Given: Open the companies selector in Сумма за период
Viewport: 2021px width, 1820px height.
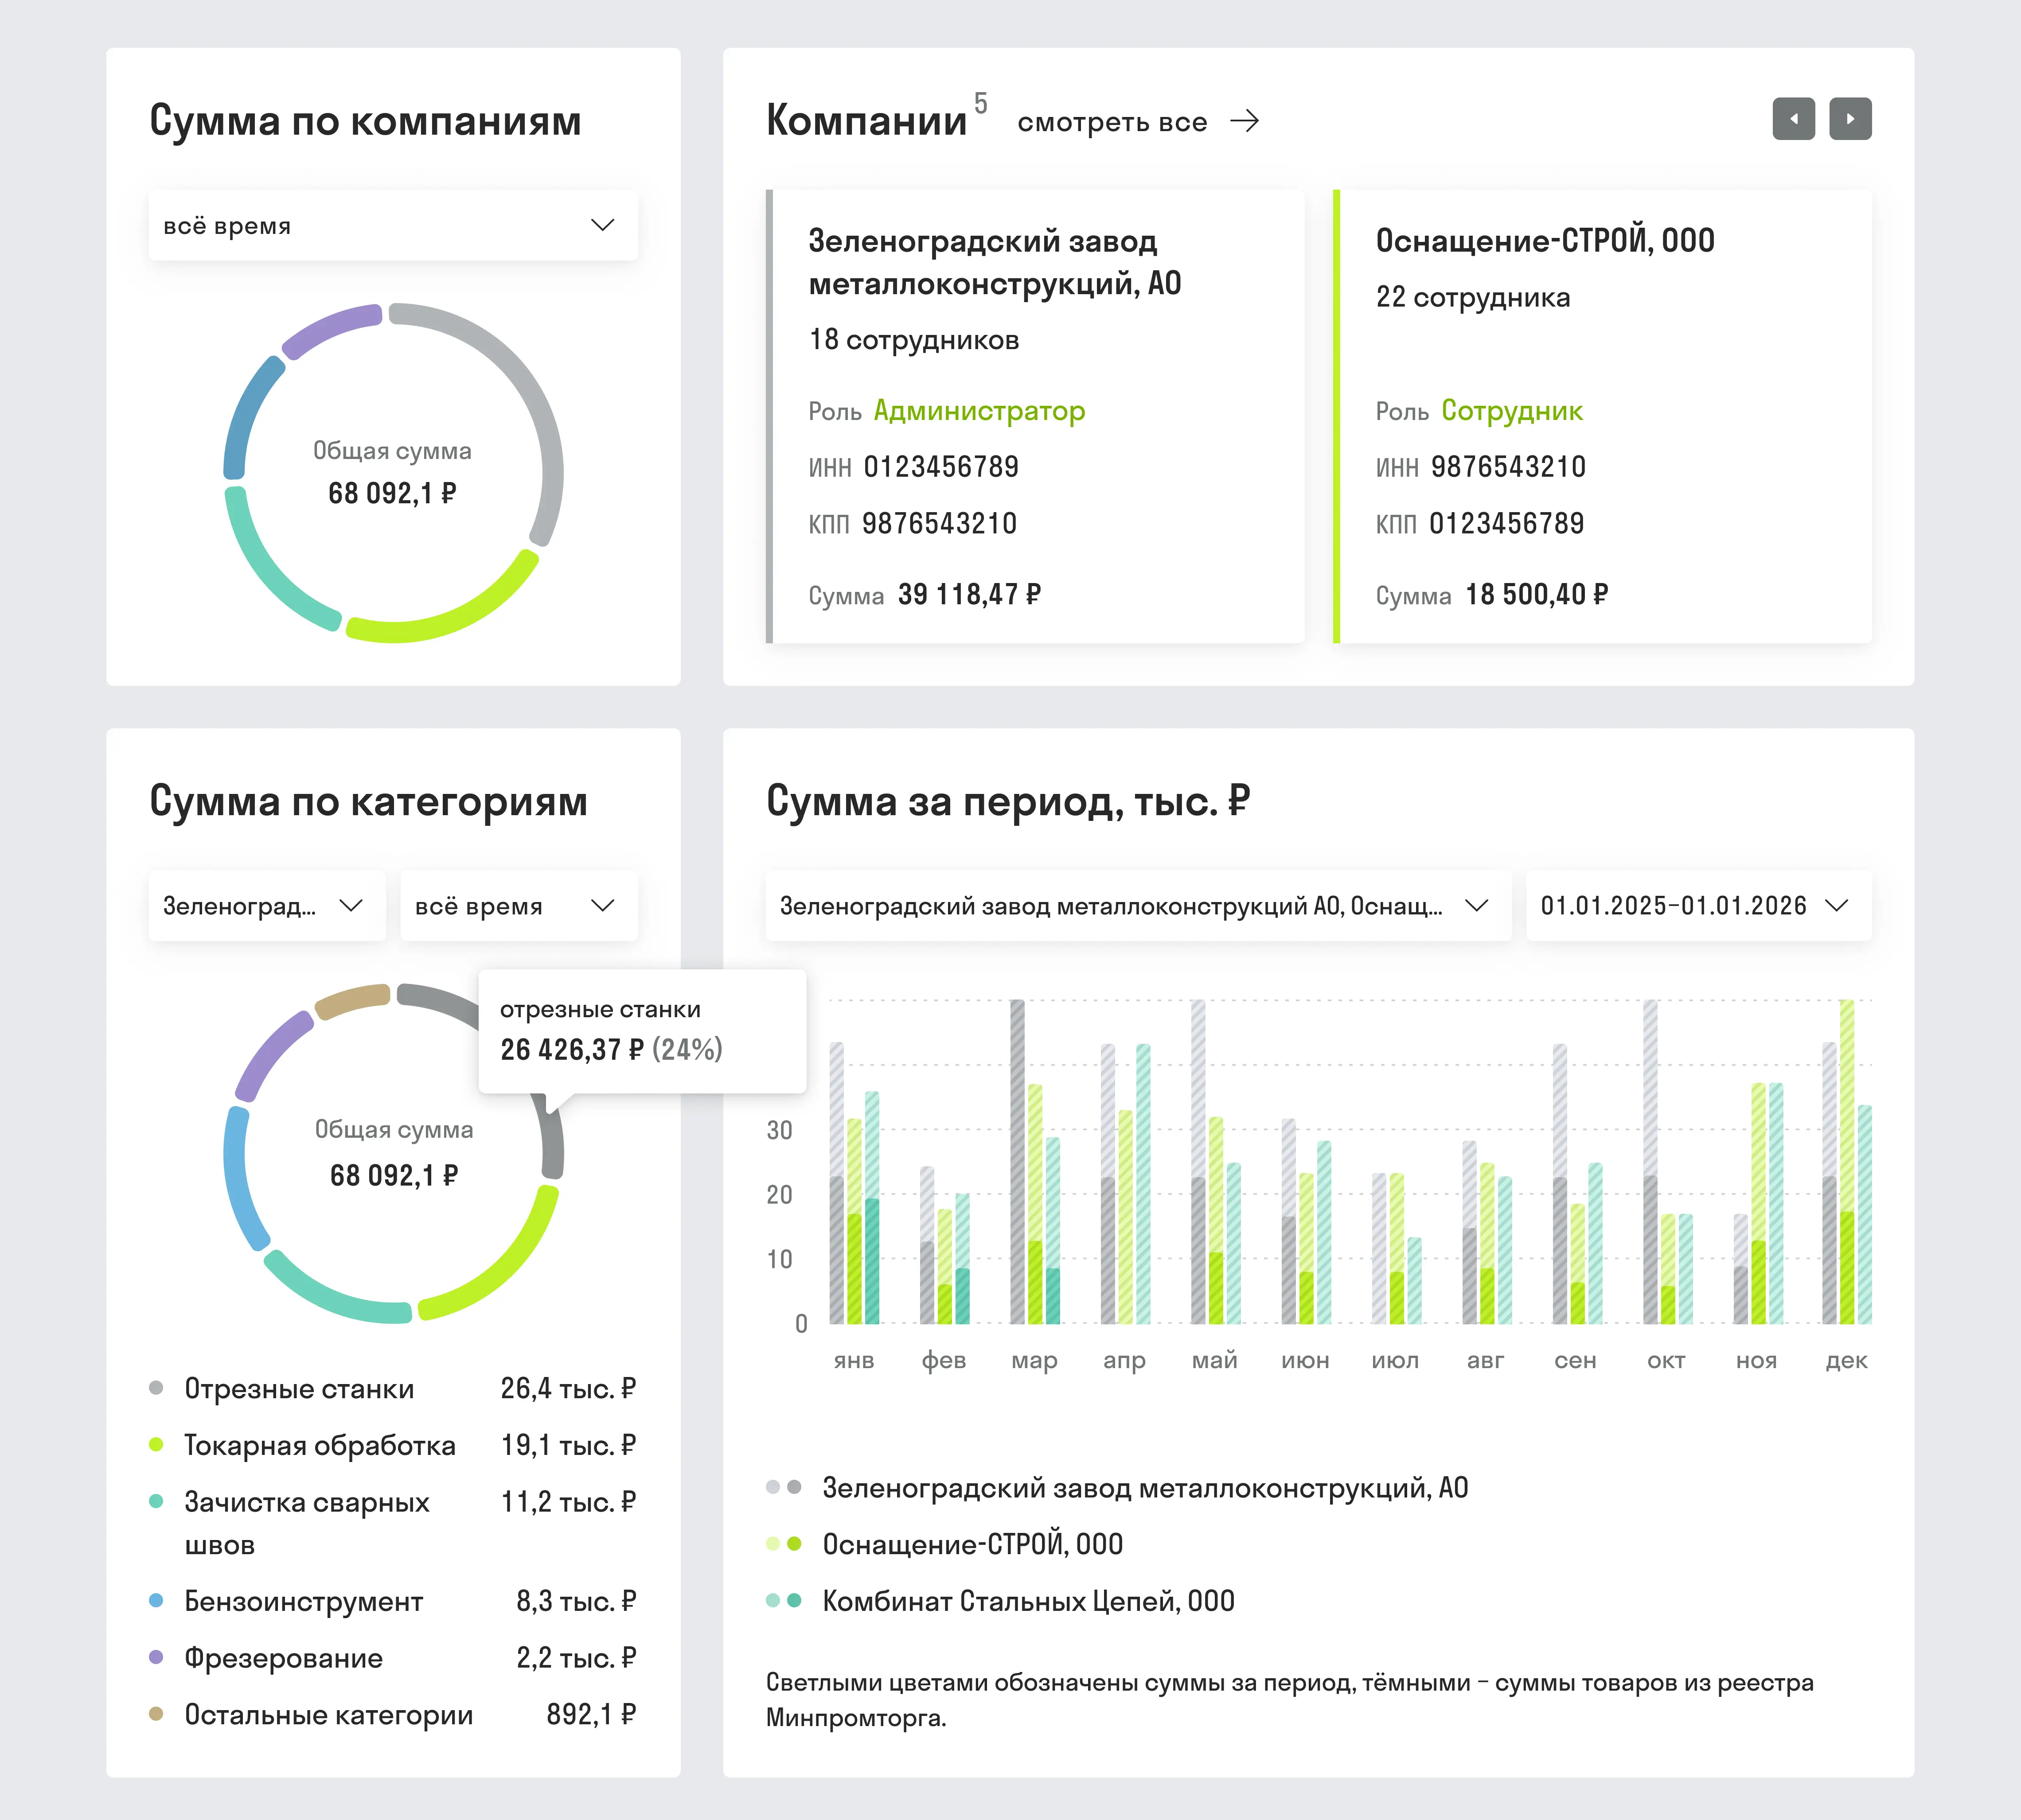Looking at the screenshot, I should point(1138,905).
